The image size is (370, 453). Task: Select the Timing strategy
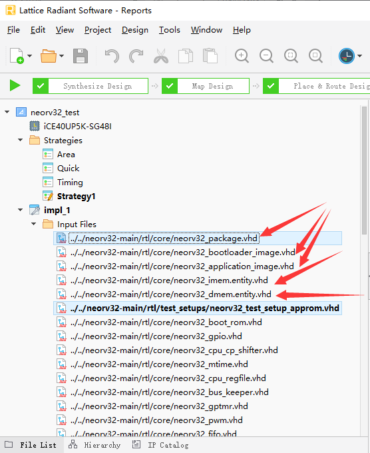(x=70, y=183)
